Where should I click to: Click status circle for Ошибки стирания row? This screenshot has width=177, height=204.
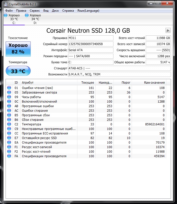[x=9, y=110]
